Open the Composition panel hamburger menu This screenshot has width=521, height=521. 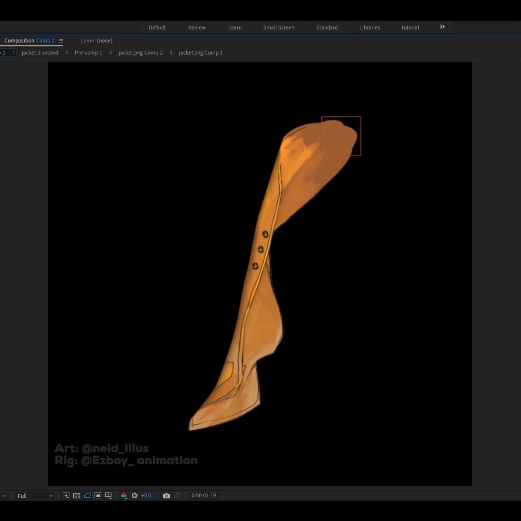[x=61, y=41]
